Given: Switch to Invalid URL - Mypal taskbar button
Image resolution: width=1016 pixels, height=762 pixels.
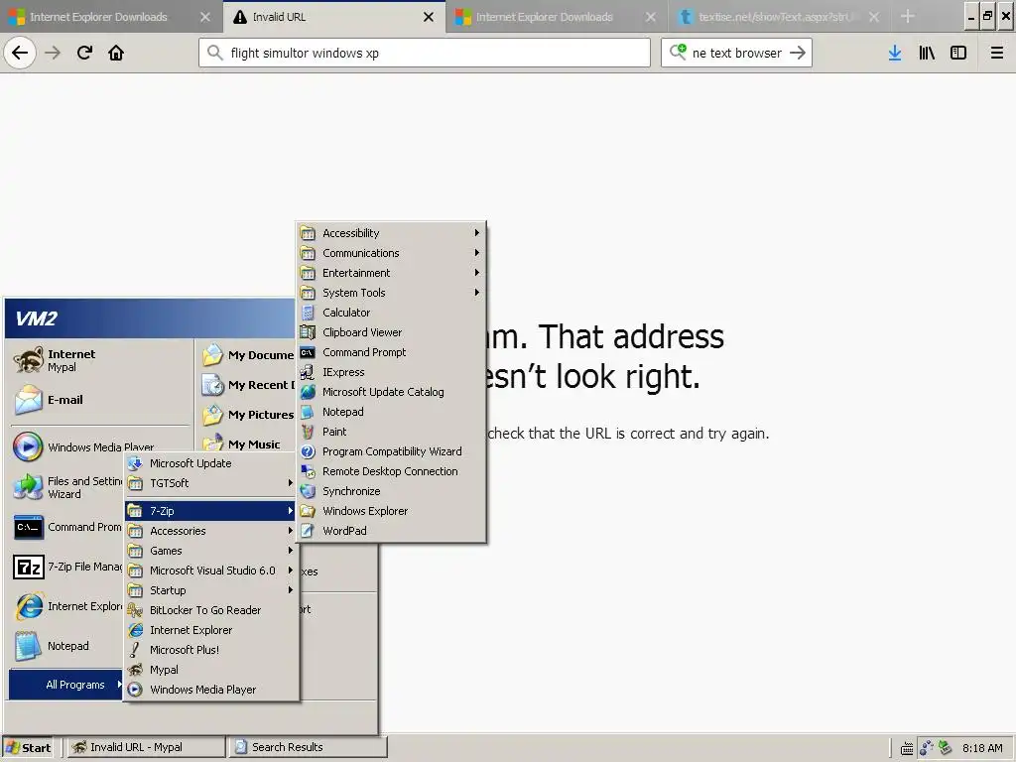Looking at the screenshot, I should coord(145,747).
